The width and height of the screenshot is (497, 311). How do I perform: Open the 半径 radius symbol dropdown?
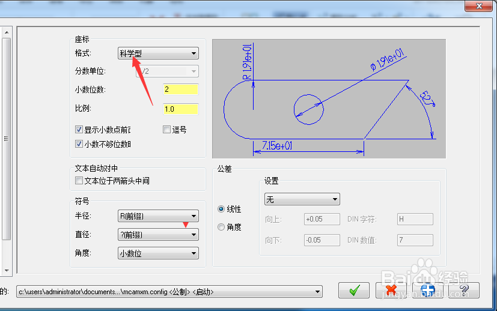pyautogui.click(x=158, y=216)
